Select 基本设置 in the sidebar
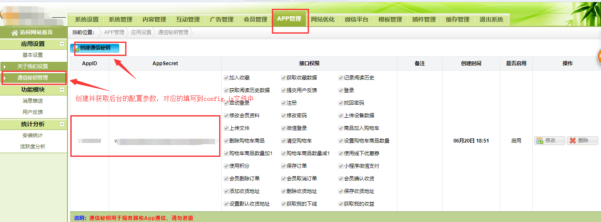 (32, 55)
